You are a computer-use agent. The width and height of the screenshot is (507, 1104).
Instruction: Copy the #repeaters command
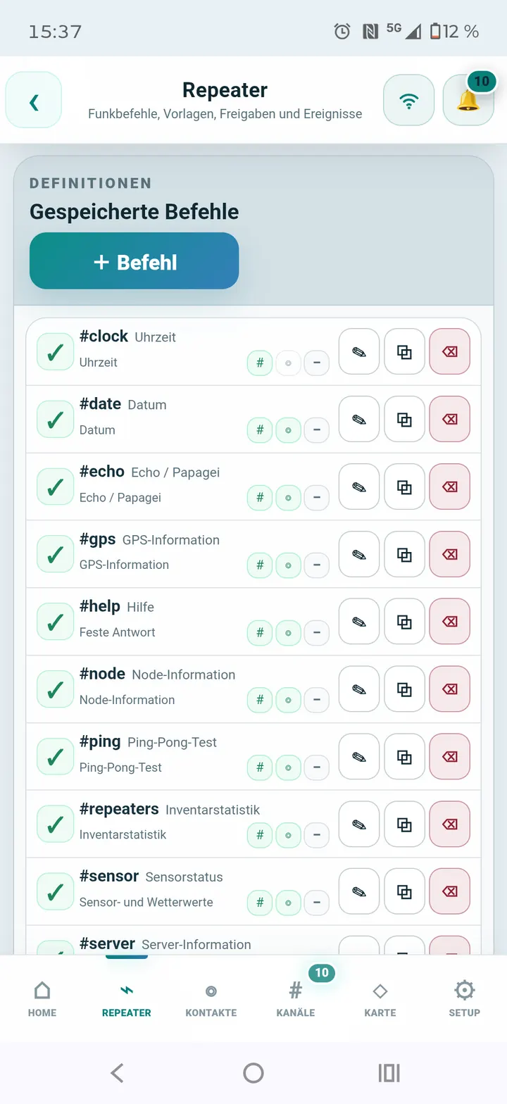[x=404, y=824]
